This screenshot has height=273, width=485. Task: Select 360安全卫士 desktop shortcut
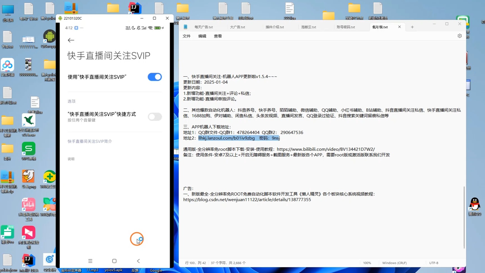[x=49, y=179]
